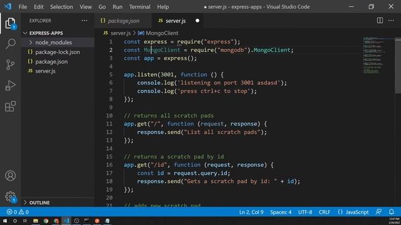Click the text "mongodb" on line 2
401x225 pixels.
pyautogui.click(x=232, y=50)
